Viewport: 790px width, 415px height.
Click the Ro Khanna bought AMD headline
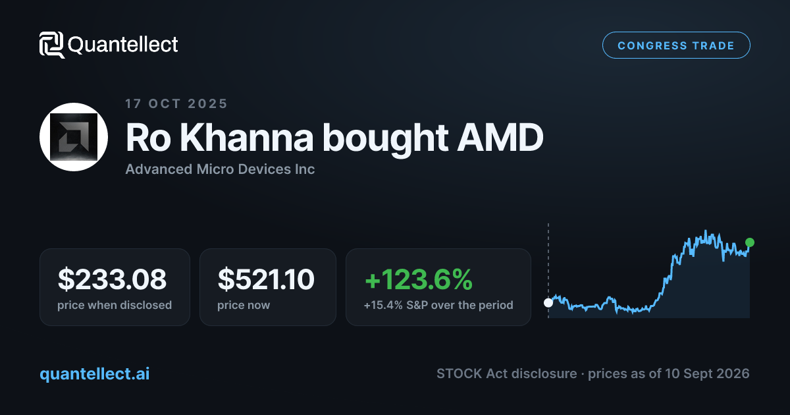pos(334,139)
